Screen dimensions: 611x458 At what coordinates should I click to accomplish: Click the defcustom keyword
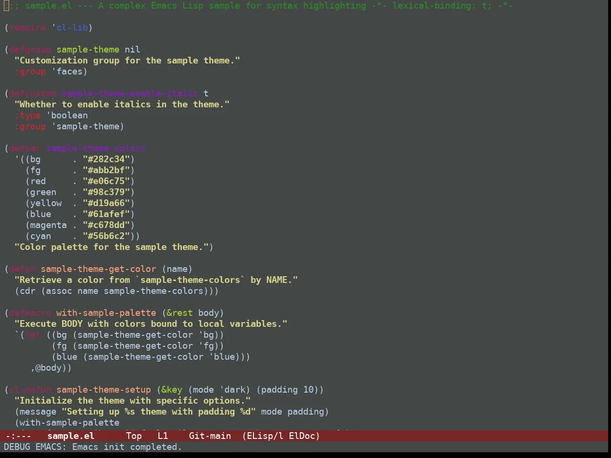pos(33,94)
